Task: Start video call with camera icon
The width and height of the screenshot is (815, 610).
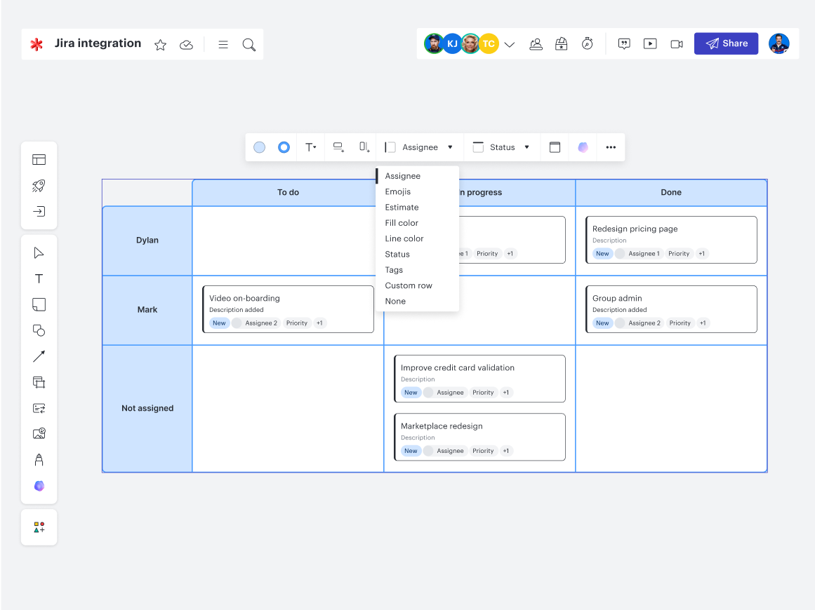Action: pos(677,43)
